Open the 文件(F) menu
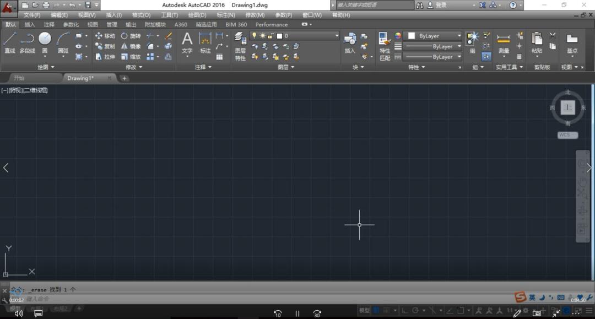 [x=32, y=15]
